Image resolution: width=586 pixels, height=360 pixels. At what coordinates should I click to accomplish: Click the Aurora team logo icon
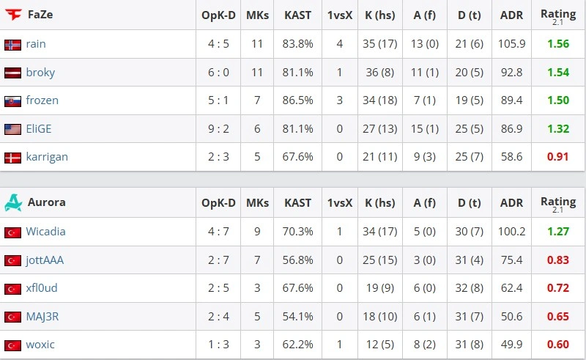[13, 202]
